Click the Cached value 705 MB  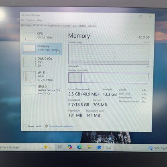click(100, 105)
